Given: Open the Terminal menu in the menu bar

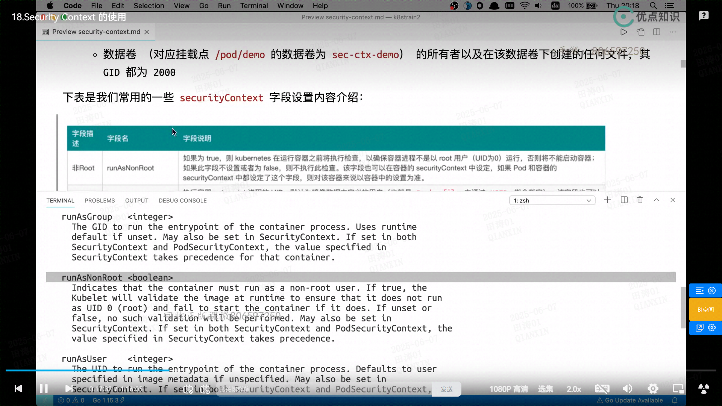Looking at the screenshot, I should pyautogui.click(x=254, y=6).
